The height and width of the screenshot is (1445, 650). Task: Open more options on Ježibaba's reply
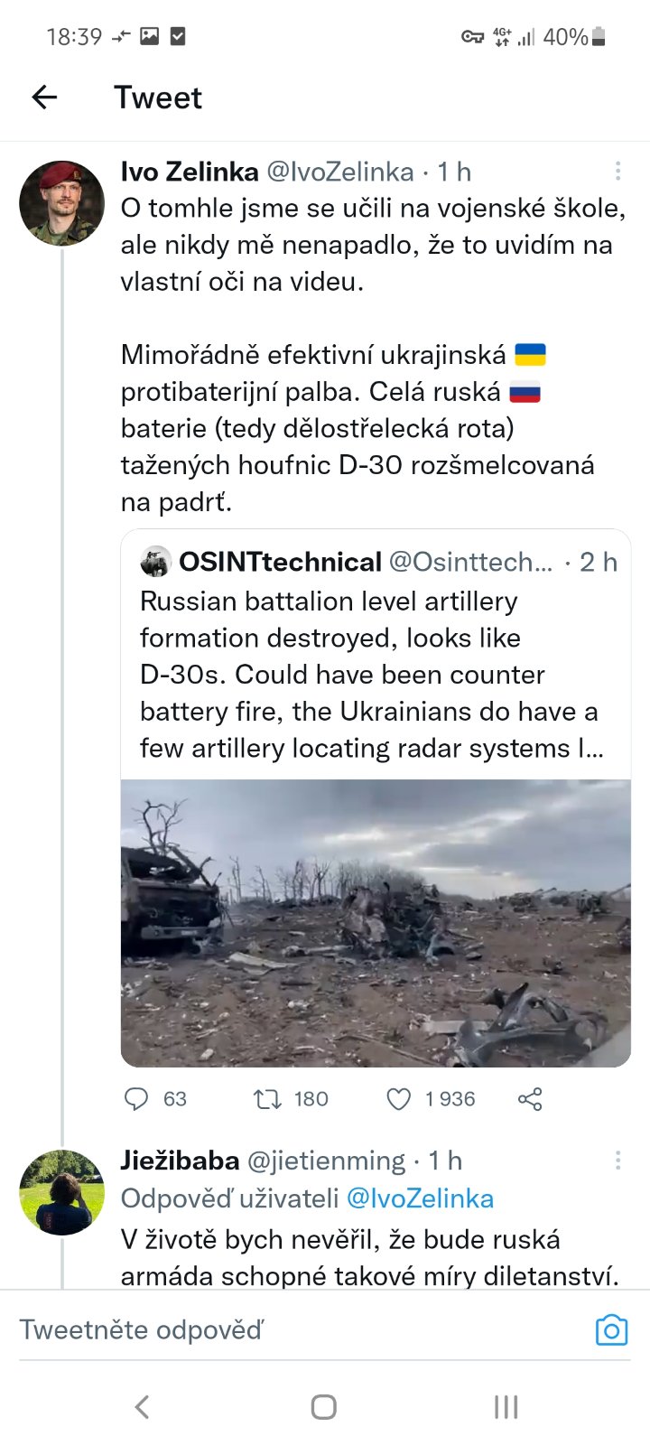617,1161
